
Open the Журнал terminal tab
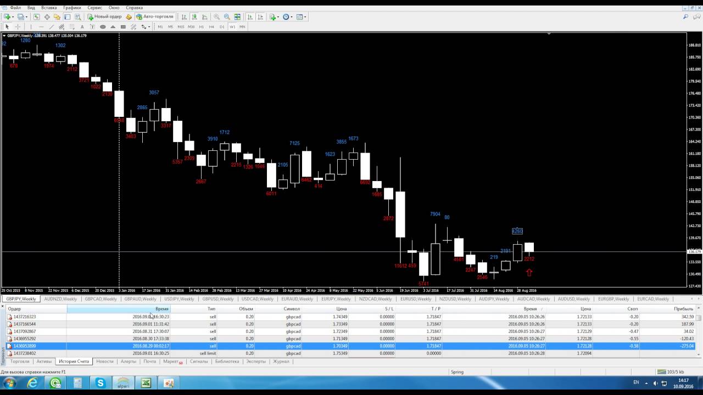[x=281, y=362]
